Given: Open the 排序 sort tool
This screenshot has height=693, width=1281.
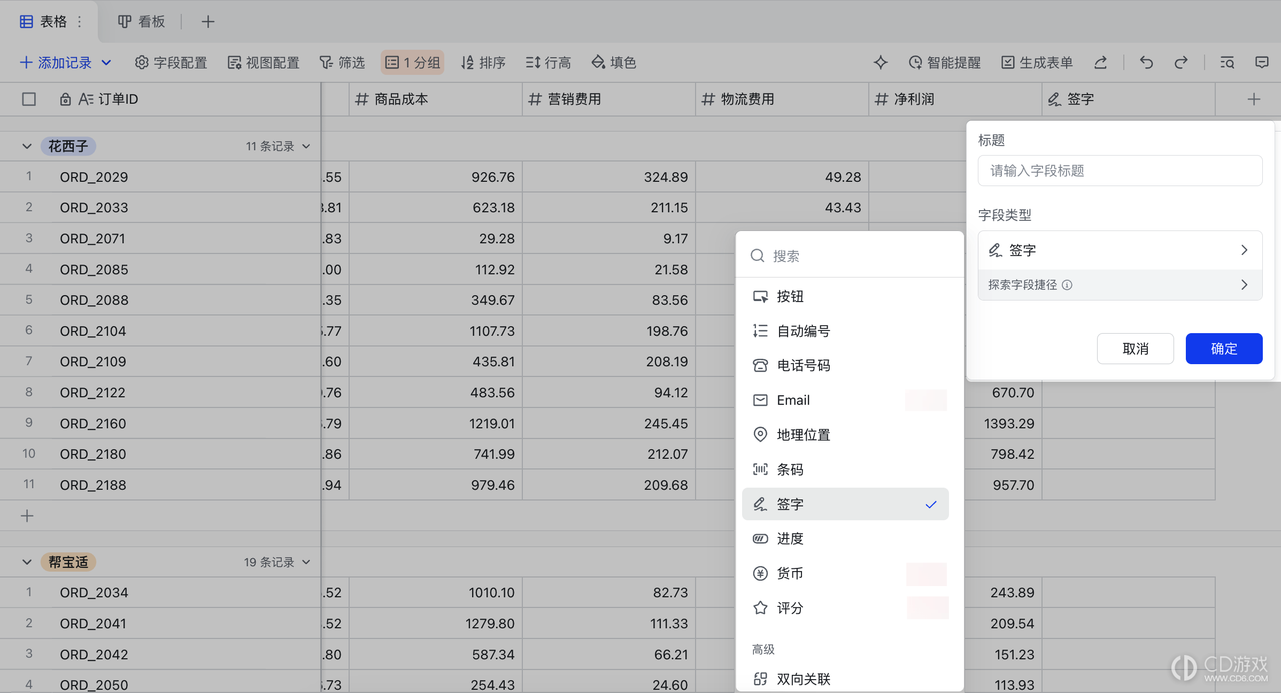Looking at the screenshot, I should [x=483, y=63].
